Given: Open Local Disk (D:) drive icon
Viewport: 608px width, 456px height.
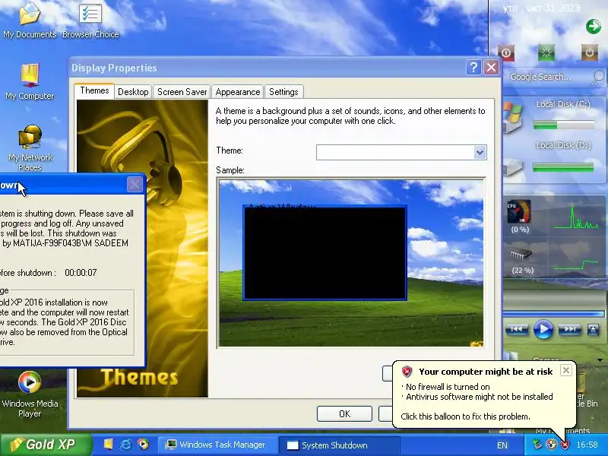Looking at the screenshot, I should coord(512,168).
